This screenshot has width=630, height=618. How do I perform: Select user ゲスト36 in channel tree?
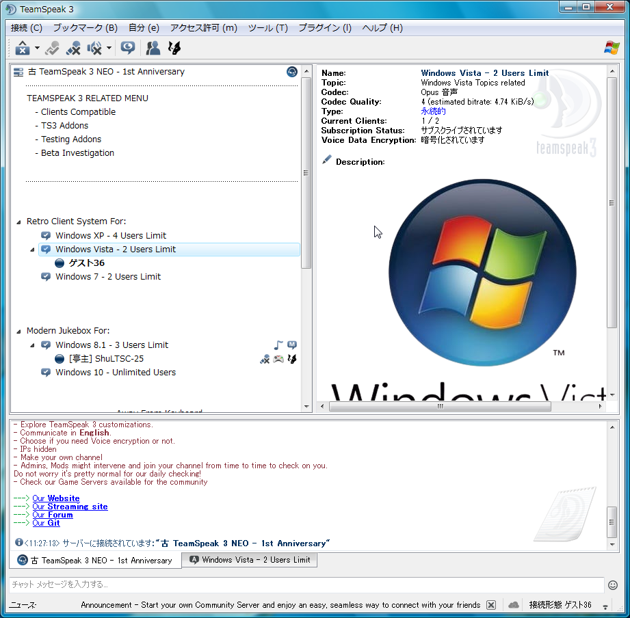pyautogui.click(x=86, y=263)
